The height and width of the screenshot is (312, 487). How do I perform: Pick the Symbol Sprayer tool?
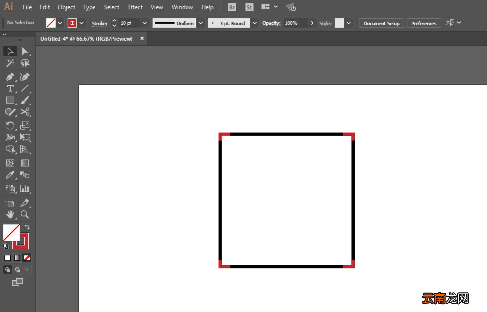10,189
